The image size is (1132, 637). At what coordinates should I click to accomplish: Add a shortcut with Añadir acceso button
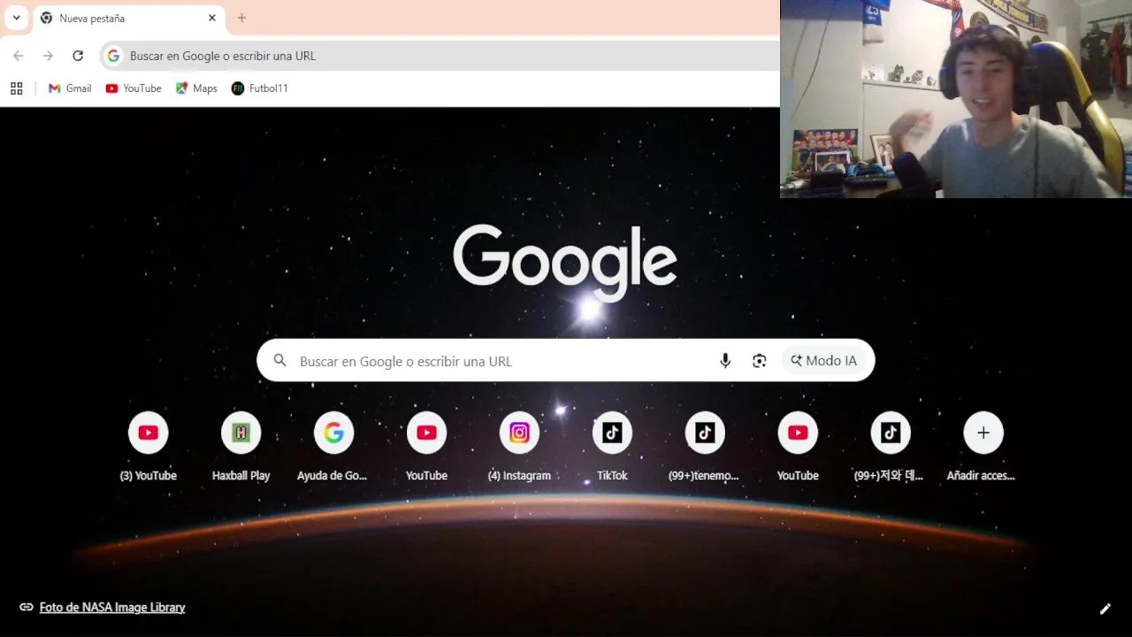point(983,448)
